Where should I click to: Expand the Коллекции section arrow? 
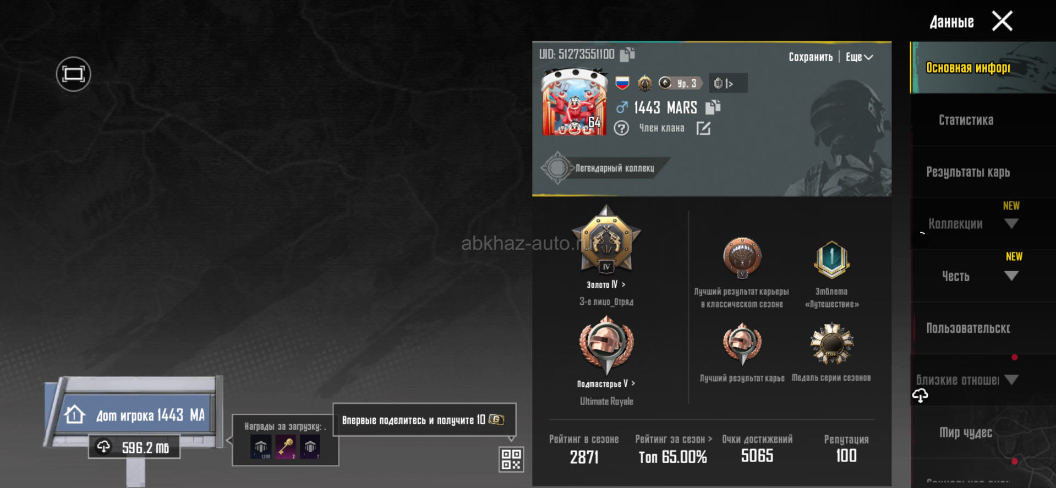click(x=1011, y=223)
